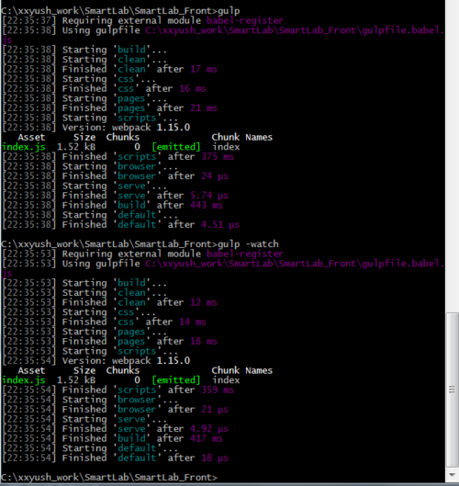Screen dimensions: 459x486
Task: Click the scrollbar thumb grip in the terminal
Action: (x=452, y=390)
